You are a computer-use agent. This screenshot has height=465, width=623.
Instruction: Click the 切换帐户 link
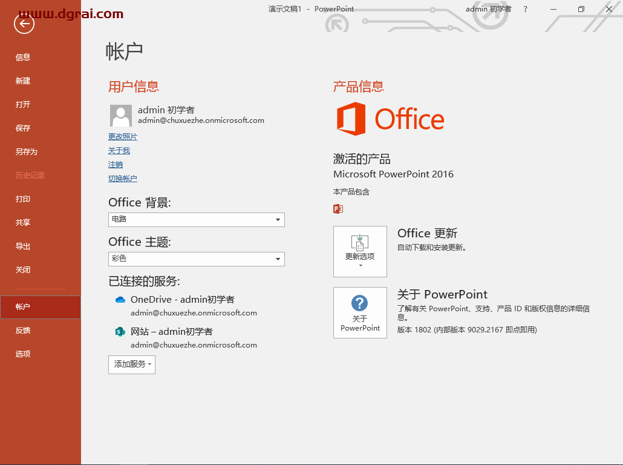123,179
